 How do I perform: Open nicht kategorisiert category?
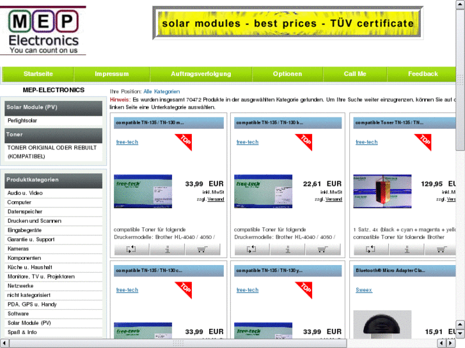coord(53,295)
